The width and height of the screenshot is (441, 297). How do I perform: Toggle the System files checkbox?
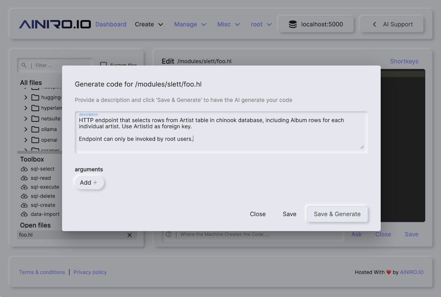pos(103,65)
